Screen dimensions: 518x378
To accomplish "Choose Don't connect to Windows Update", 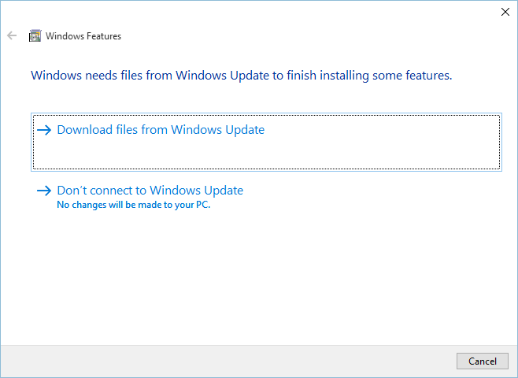I will (x=150, y=191).
